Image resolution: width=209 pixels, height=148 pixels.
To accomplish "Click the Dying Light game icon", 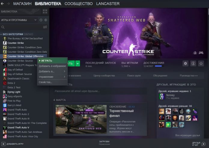I will (x=5, y=92).
